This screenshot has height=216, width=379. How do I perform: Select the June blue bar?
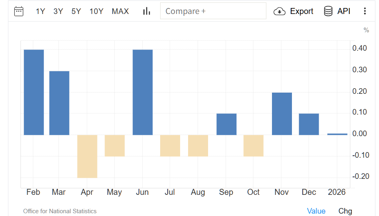143,92
